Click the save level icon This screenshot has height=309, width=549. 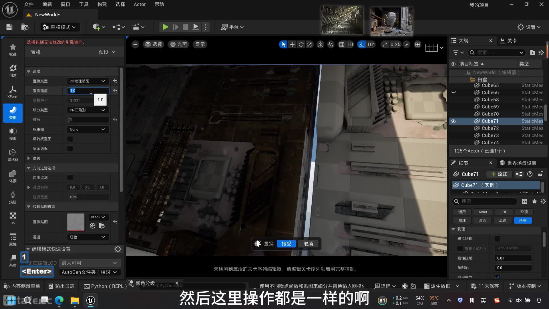[x=9, y=27]
